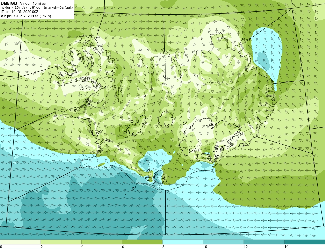This screenshot has width=325, height=249.
Task: Click the legend scale label '0'
Action: 1,247
